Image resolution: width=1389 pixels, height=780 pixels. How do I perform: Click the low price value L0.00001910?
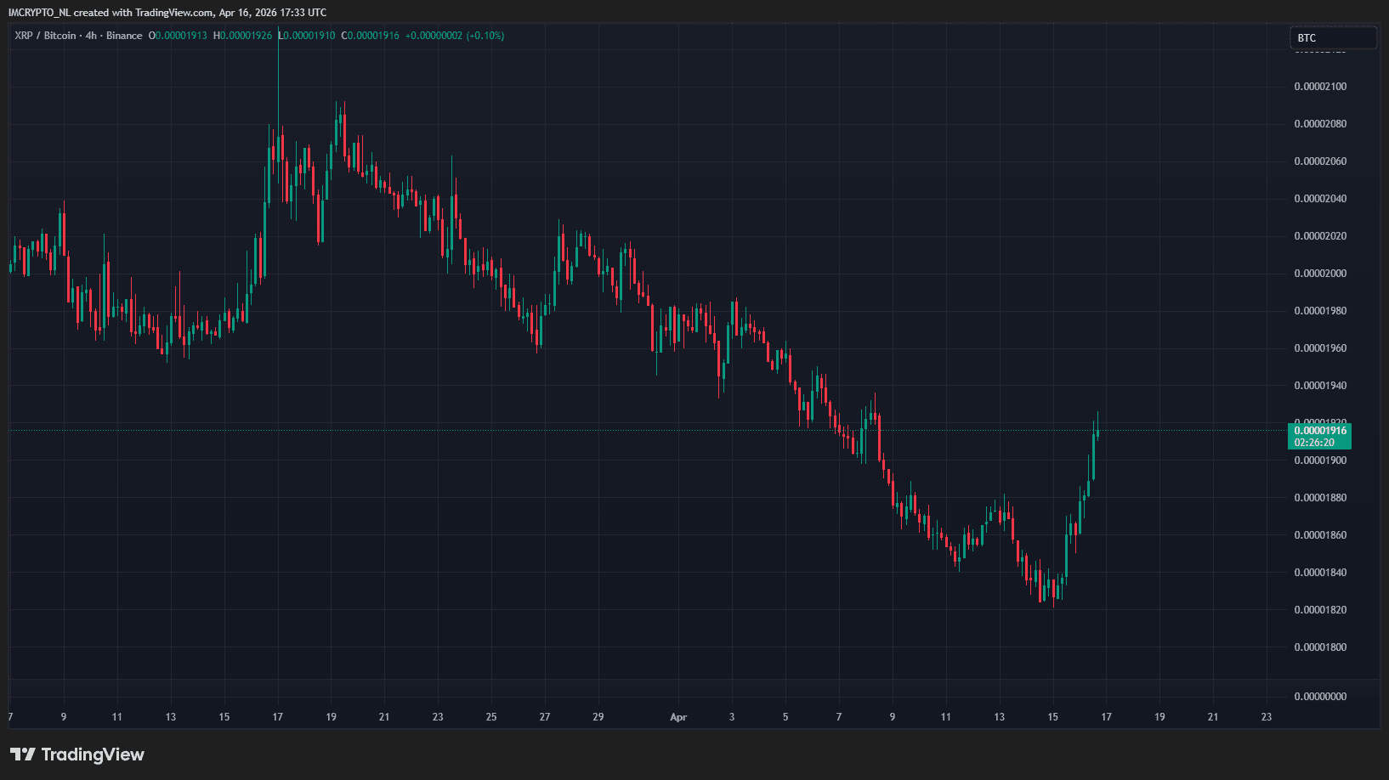(305, 36)
